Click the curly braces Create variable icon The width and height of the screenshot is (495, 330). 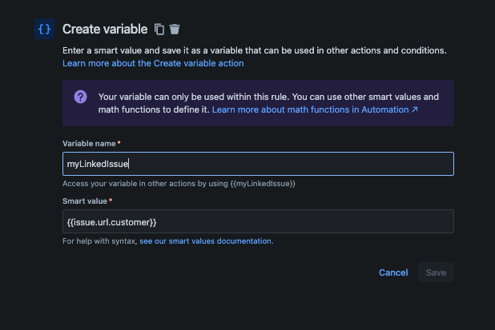[45, 29]
